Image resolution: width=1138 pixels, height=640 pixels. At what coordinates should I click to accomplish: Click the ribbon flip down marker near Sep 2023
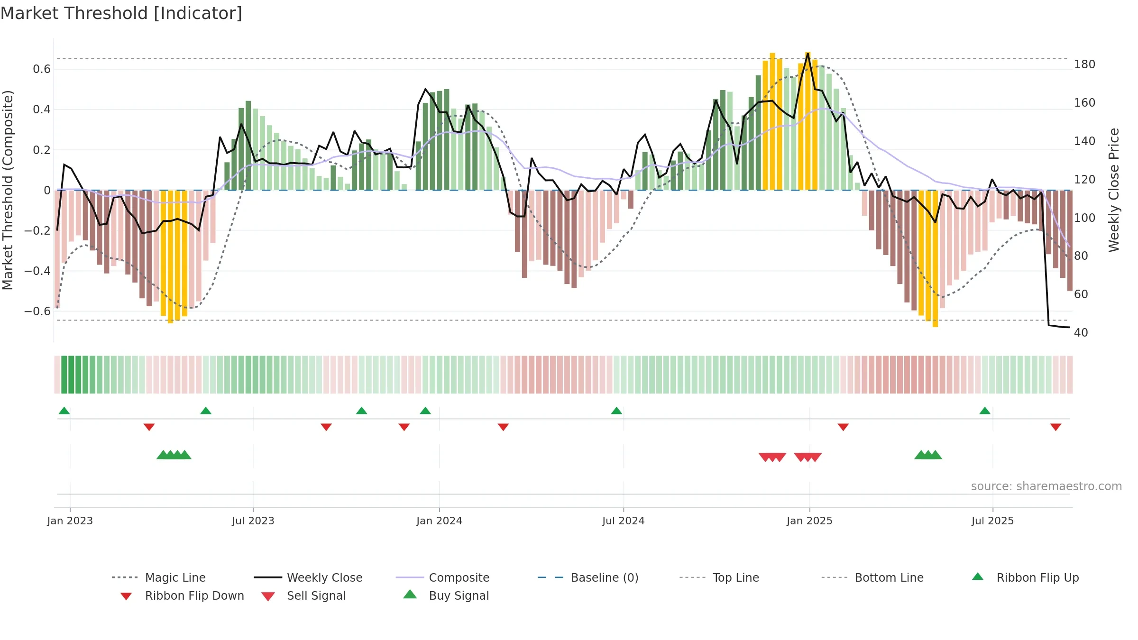pyautogui.click(x=326, y=427)
